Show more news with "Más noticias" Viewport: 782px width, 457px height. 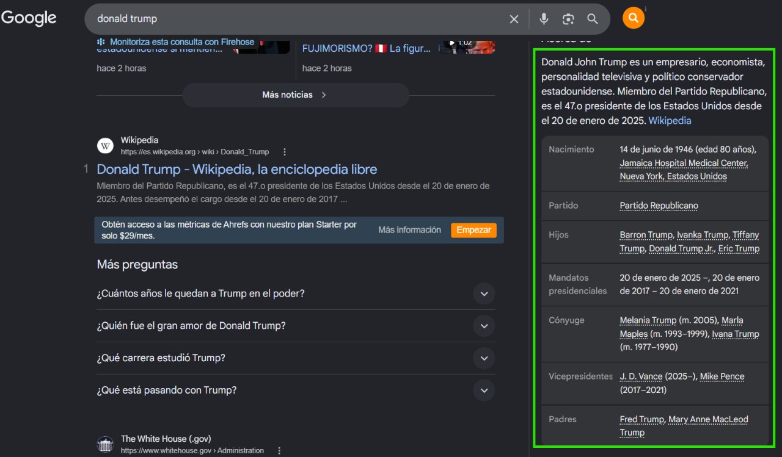click(x=296, y=95)
